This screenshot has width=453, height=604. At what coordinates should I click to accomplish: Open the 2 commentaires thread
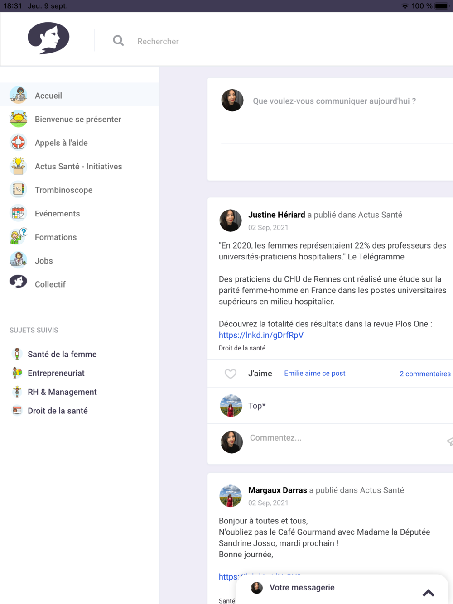coord(425,374)
